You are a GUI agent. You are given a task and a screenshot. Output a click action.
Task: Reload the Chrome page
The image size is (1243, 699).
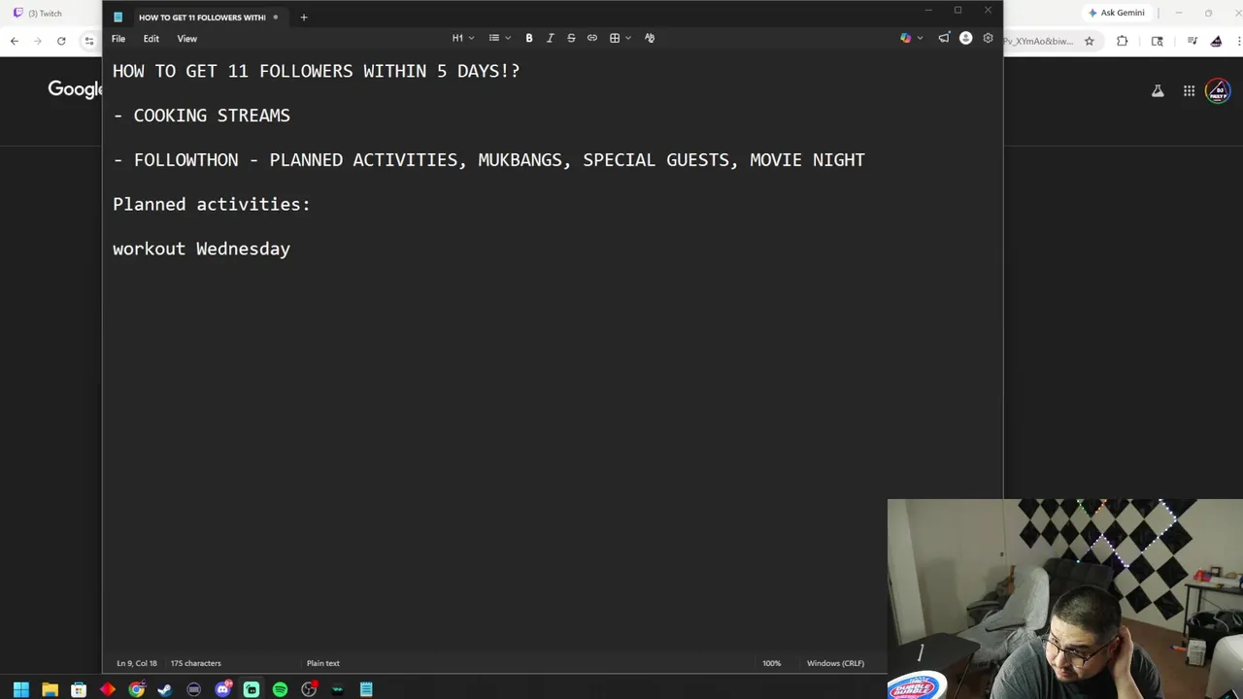pyautogui.click(x=61, y=41)
